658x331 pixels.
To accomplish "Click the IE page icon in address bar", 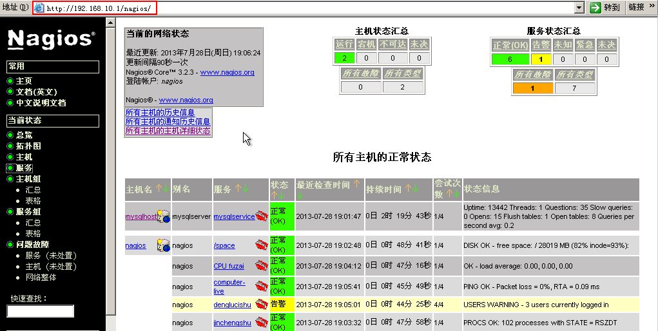I will pos(39,8).
